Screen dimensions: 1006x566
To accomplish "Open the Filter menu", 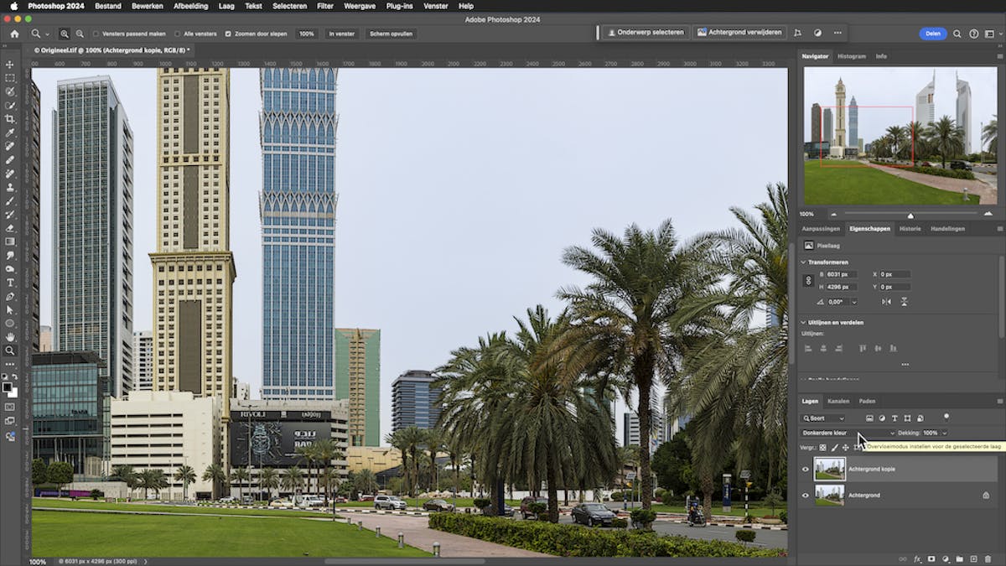I will pyautogui.click(x=325, y=6).
